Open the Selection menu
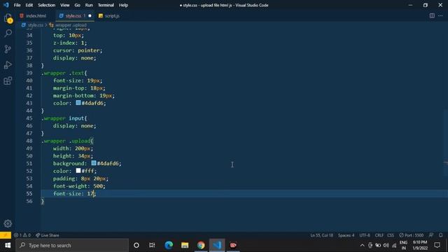Image resolution: width=448 pixels, height=252 pixels. [x=47, y=5]
